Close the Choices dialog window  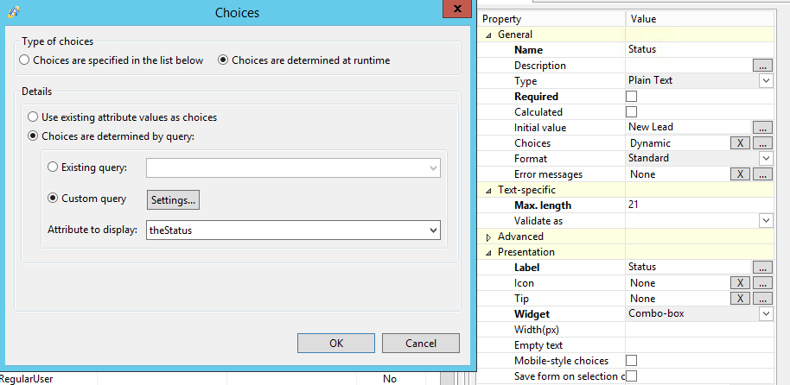click(457, 9)
